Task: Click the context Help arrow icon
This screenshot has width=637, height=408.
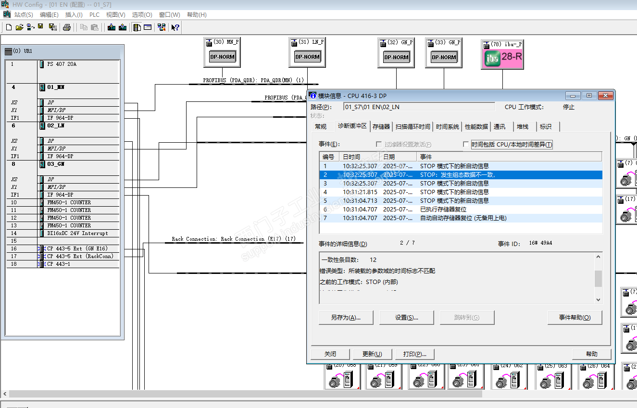Action: click(x=175, y=27)
